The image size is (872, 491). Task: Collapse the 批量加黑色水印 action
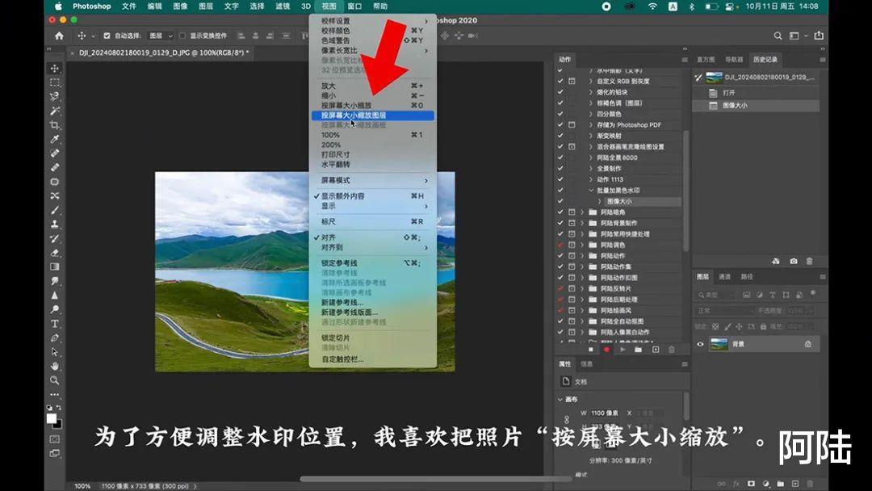tap(590, 190)
